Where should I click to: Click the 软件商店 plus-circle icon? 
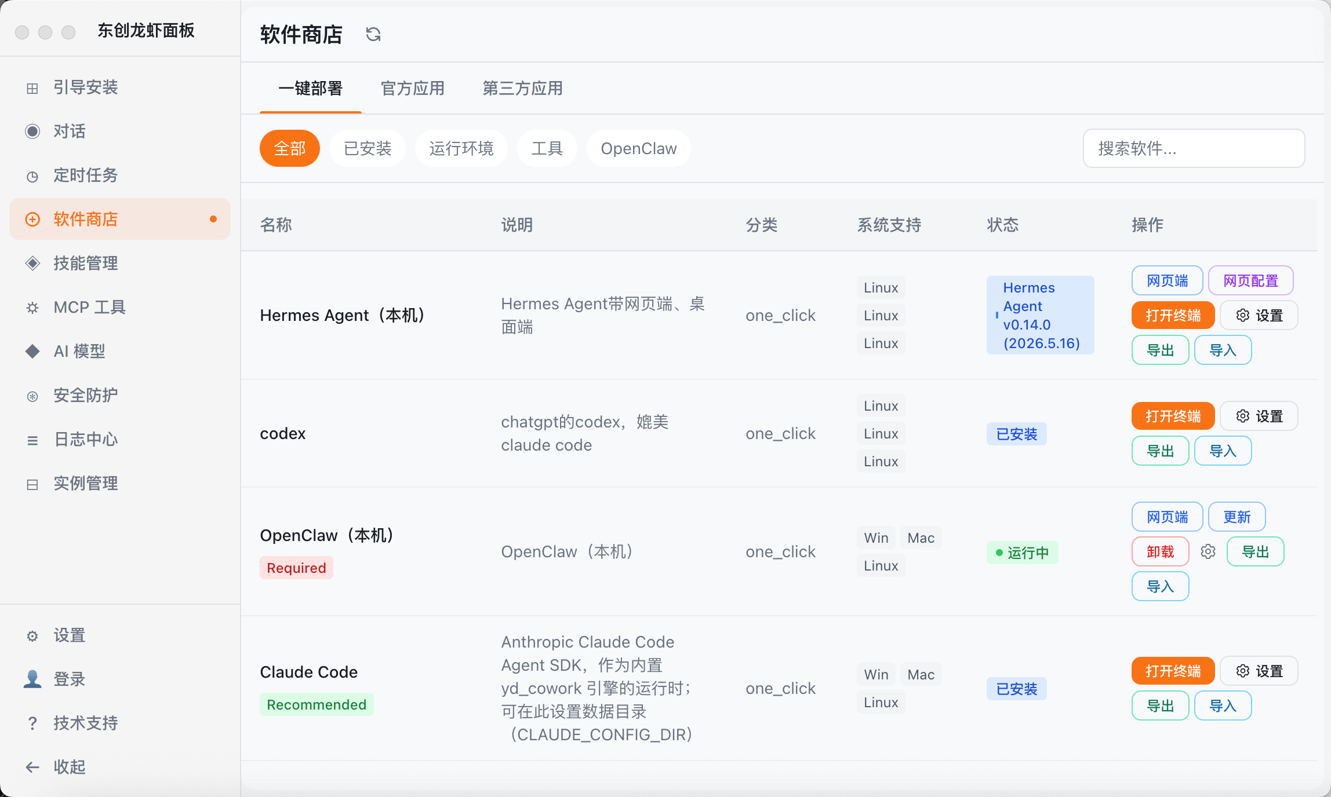tap(32, 220)
